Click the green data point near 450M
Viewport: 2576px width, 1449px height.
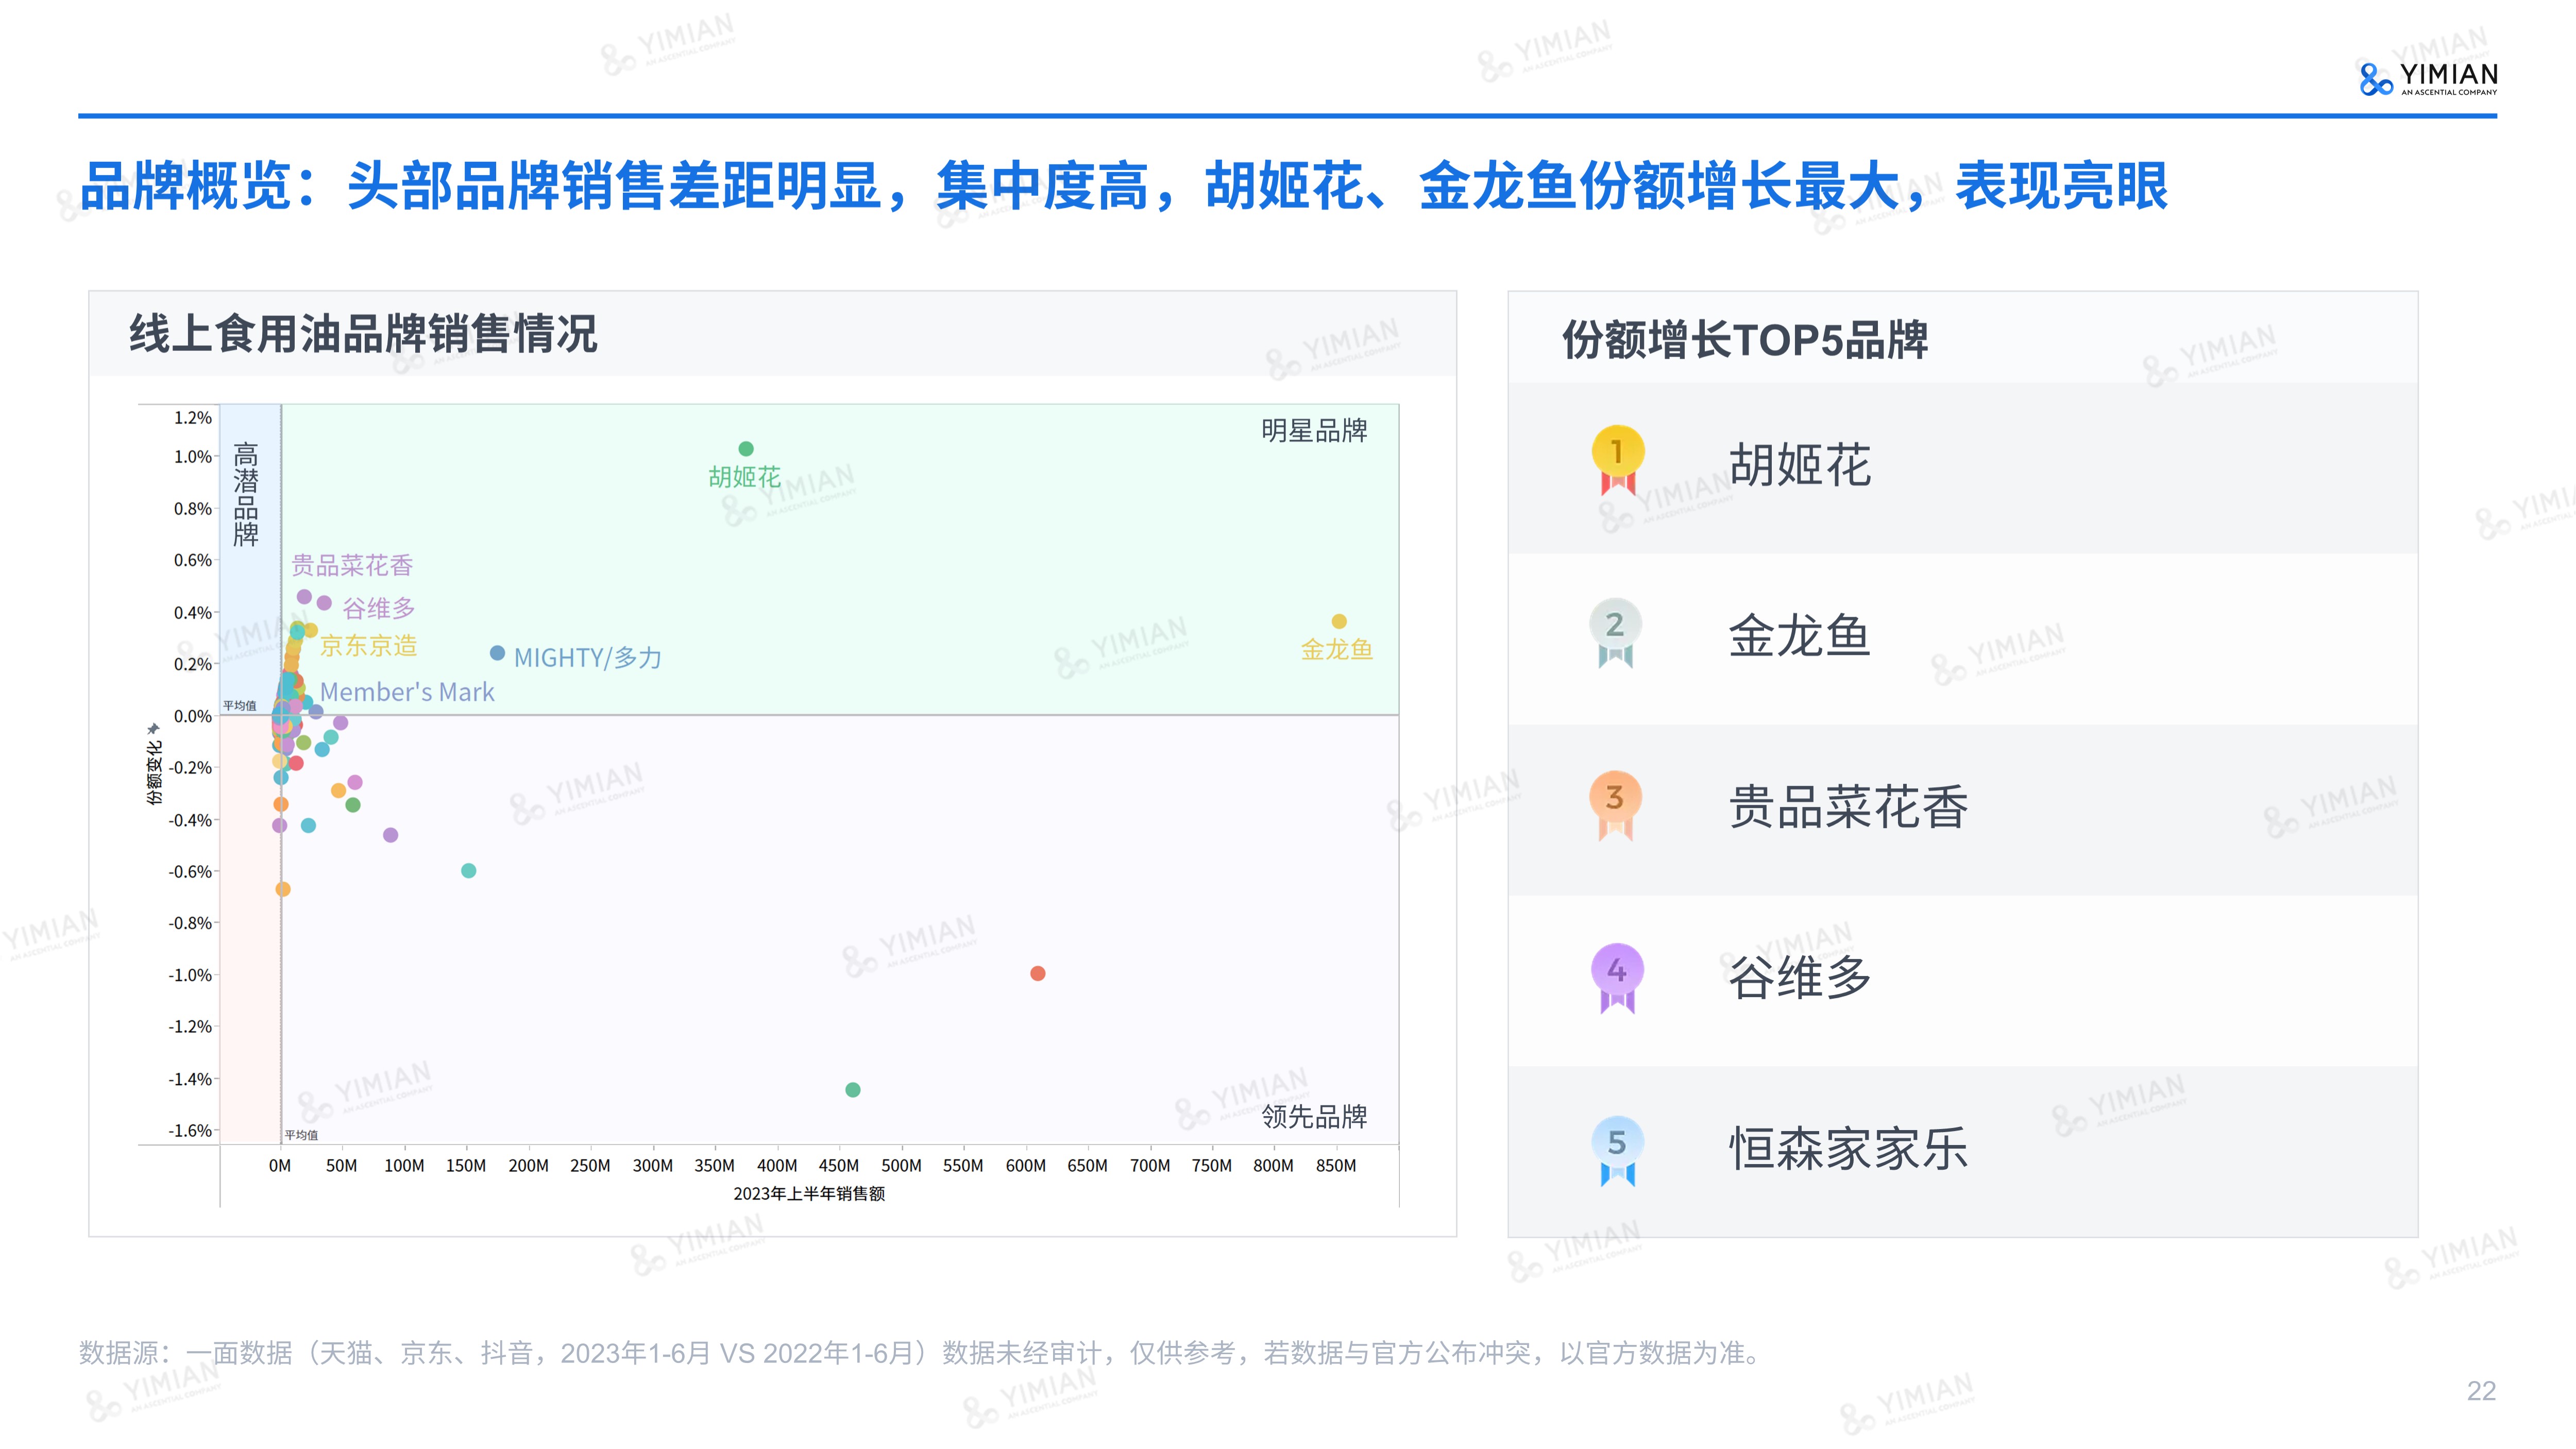[853, 1089]
